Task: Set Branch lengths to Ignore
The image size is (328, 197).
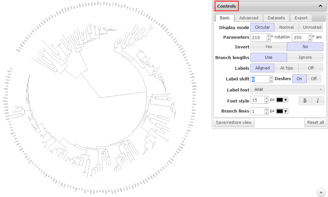Action: point(305,57)
